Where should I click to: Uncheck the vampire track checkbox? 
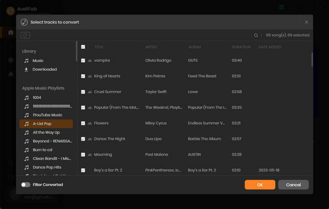point(83,61)
